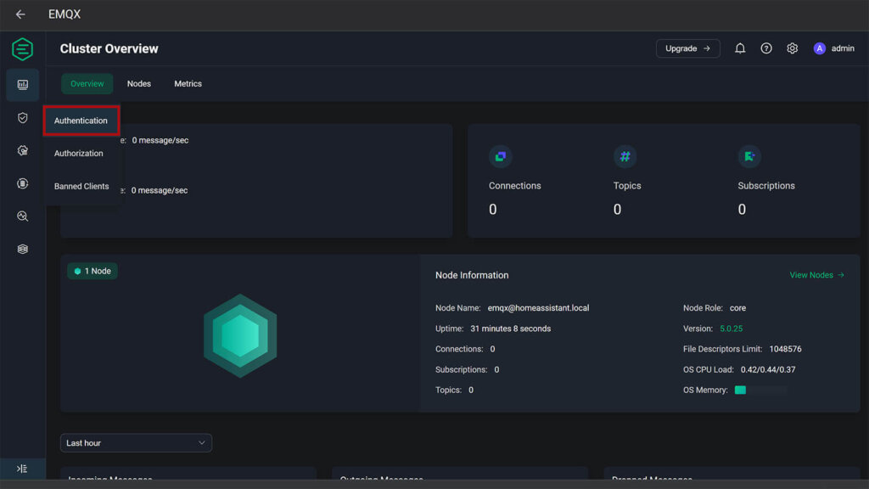Open the settings gear in header

click(x=792, y=48)
